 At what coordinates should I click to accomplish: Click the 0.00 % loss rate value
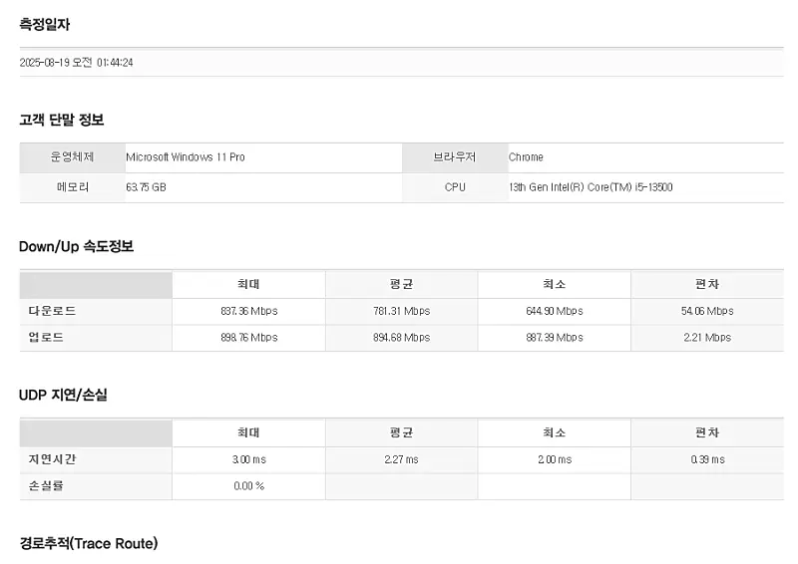pyautogui.click(x=248, y=486)
